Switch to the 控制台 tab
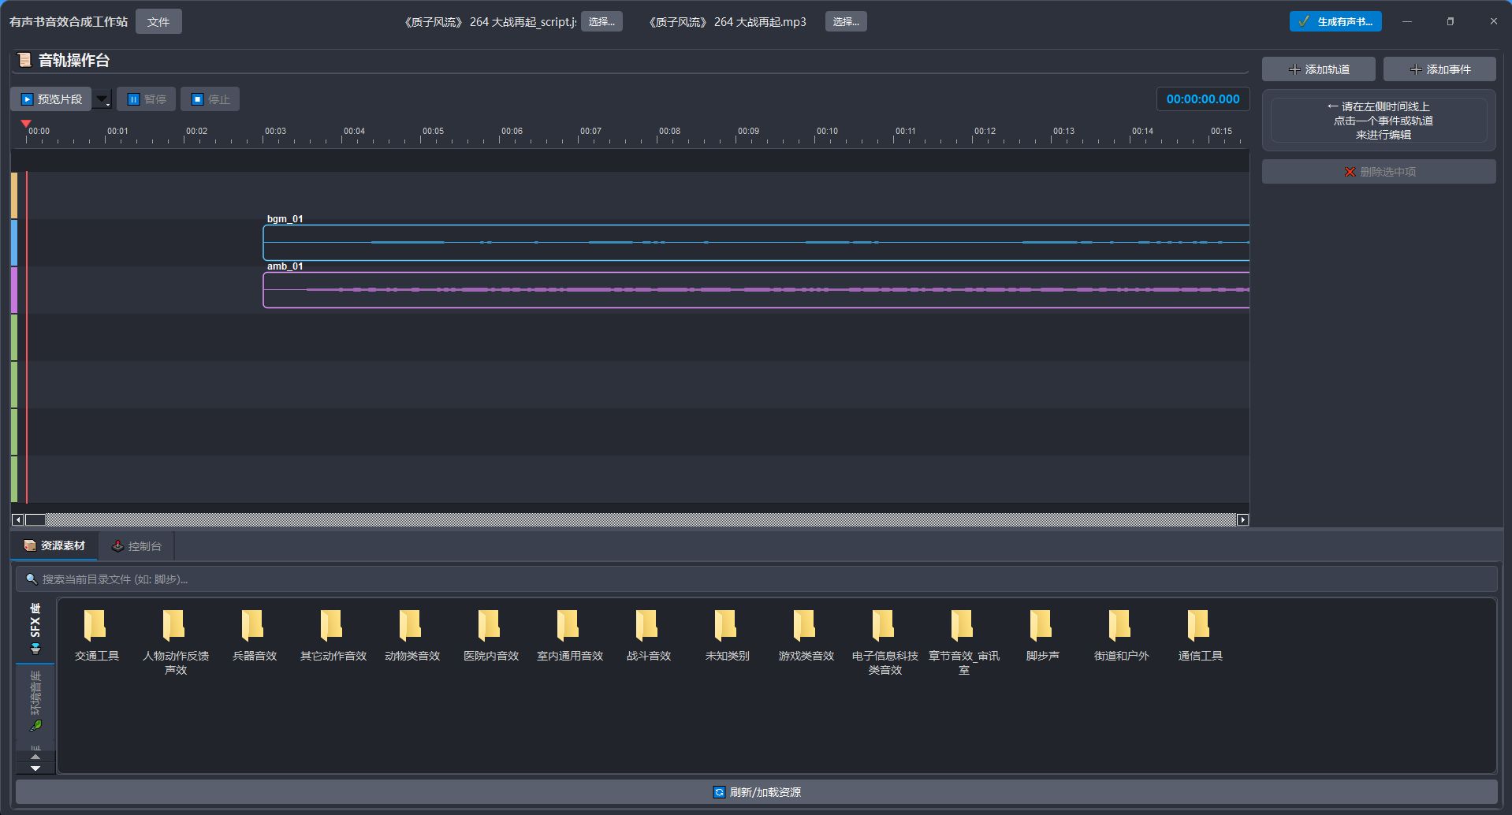Viewport: 1512px width, 815px height. pyautogui.click(x=136, y=546)
